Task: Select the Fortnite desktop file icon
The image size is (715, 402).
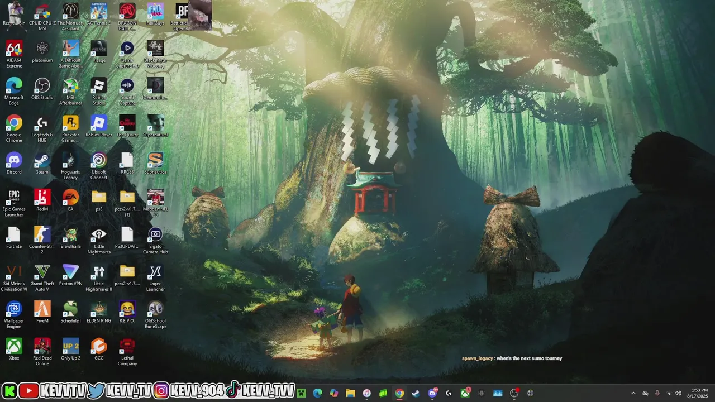Action: pos(14,238)
